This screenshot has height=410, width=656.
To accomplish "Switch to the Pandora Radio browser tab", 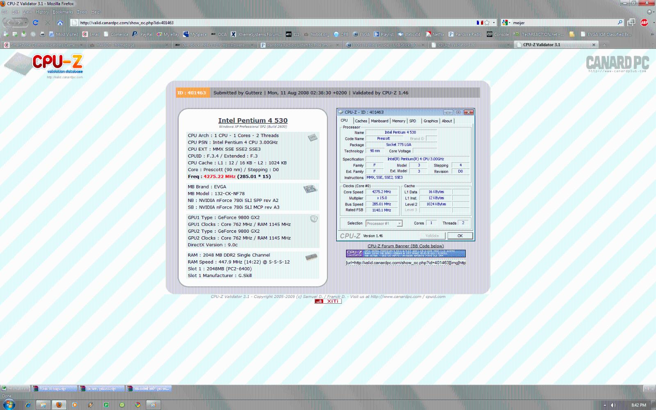I will click(x=300, y=45).
